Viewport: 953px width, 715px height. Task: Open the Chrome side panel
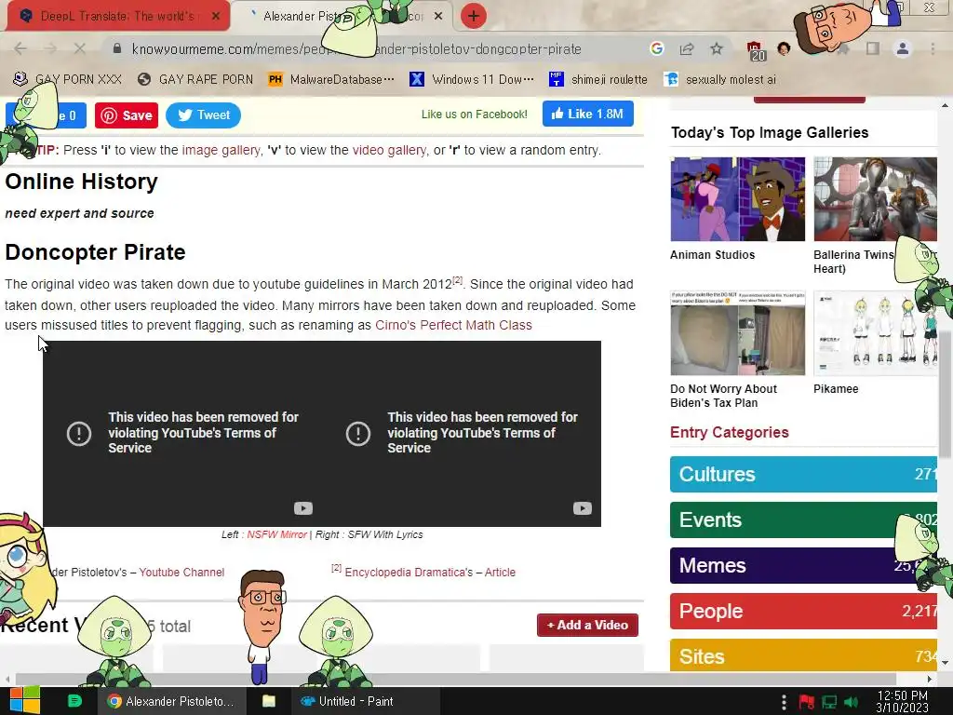873,48
